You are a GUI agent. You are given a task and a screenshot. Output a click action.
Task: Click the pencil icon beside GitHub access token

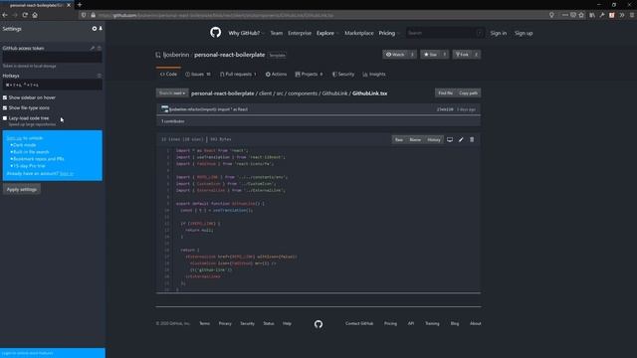[x=93, y=48]
